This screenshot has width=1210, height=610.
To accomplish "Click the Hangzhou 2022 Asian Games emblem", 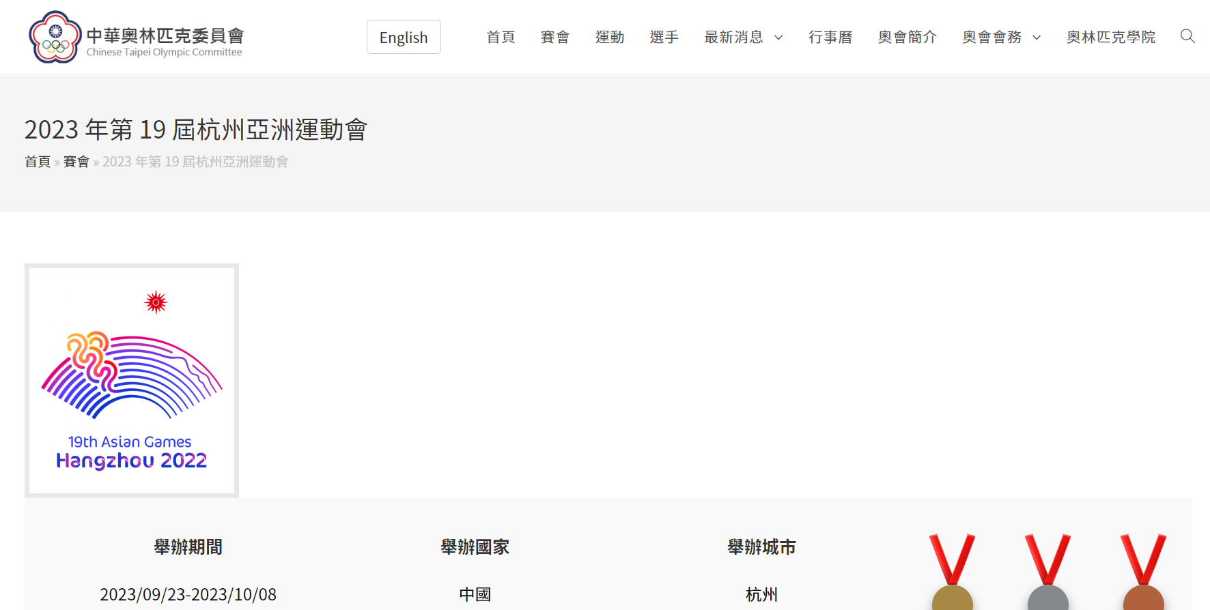I will [x=132, y=381].
